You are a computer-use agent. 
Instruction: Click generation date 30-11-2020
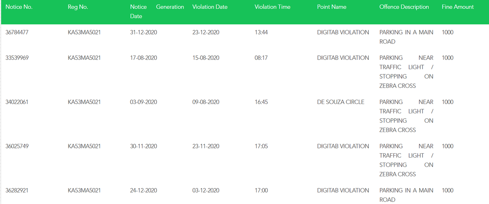click(x=143, y=146)
